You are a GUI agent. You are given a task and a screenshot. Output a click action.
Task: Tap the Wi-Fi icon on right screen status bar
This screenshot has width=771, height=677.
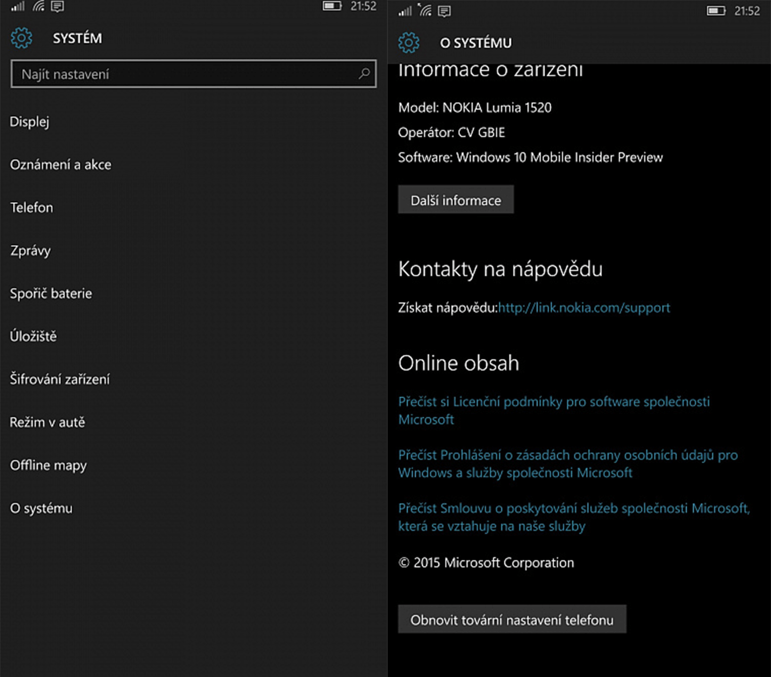tap(425, 10)
